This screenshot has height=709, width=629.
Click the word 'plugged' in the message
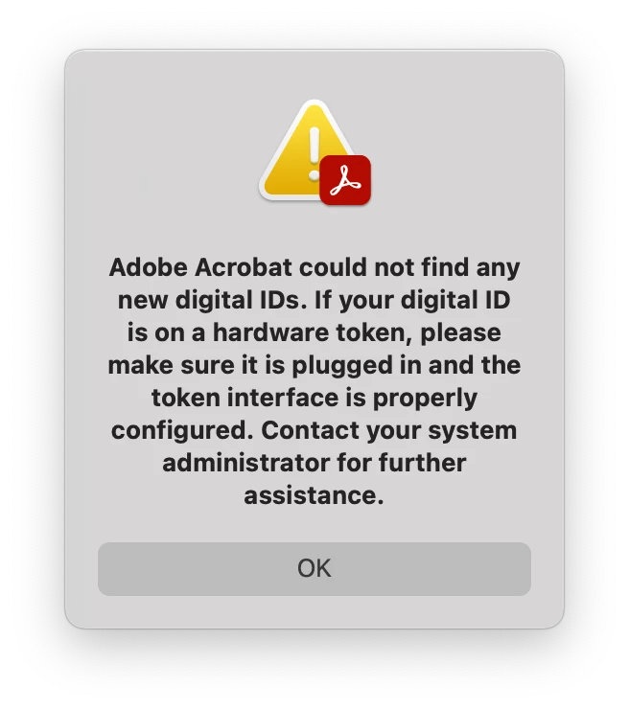tap(342, 366)
